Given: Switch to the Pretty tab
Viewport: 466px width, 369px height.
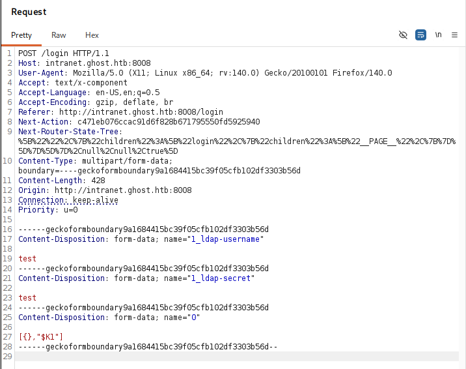Looking at the screenshot, I should click(21, 35).
